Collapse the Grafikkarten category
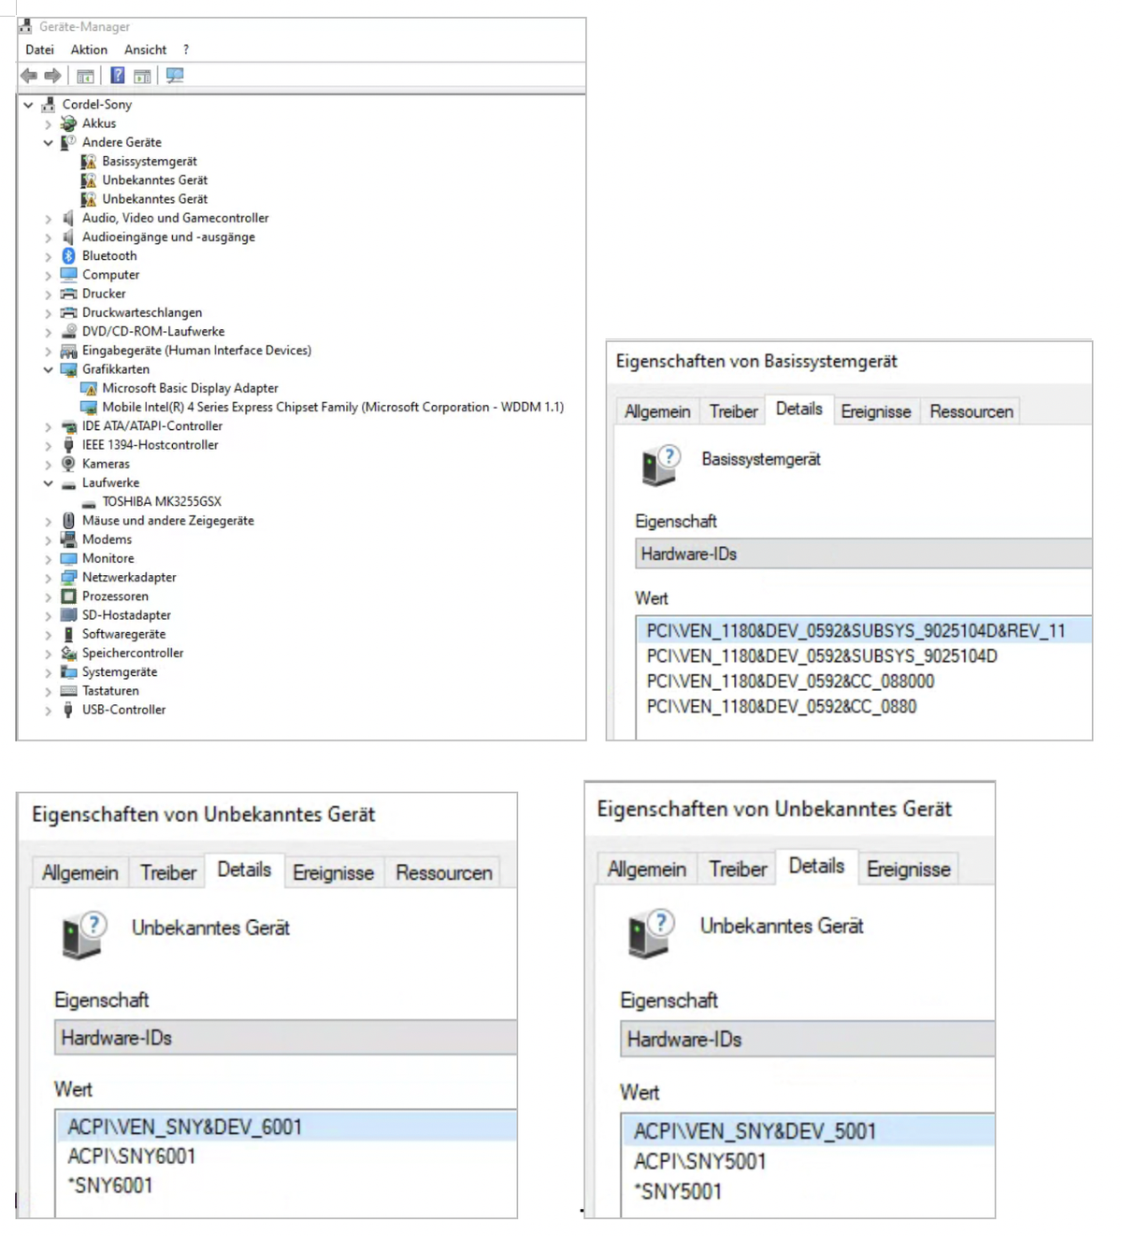Viewport: 1122px width, 1236px height. tap(49, 369)
